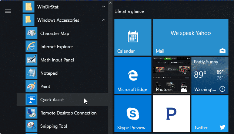Select the Remote Desktop Connection label
234x134 pixels.
[68, 113]
